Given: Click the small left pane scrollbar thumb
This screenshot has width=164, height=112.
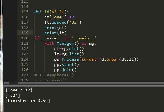Looking at the screenshot, I should tap(7, 83).
